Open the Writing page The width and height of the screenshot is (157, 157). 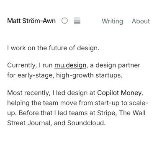click(x=112, y=21)
